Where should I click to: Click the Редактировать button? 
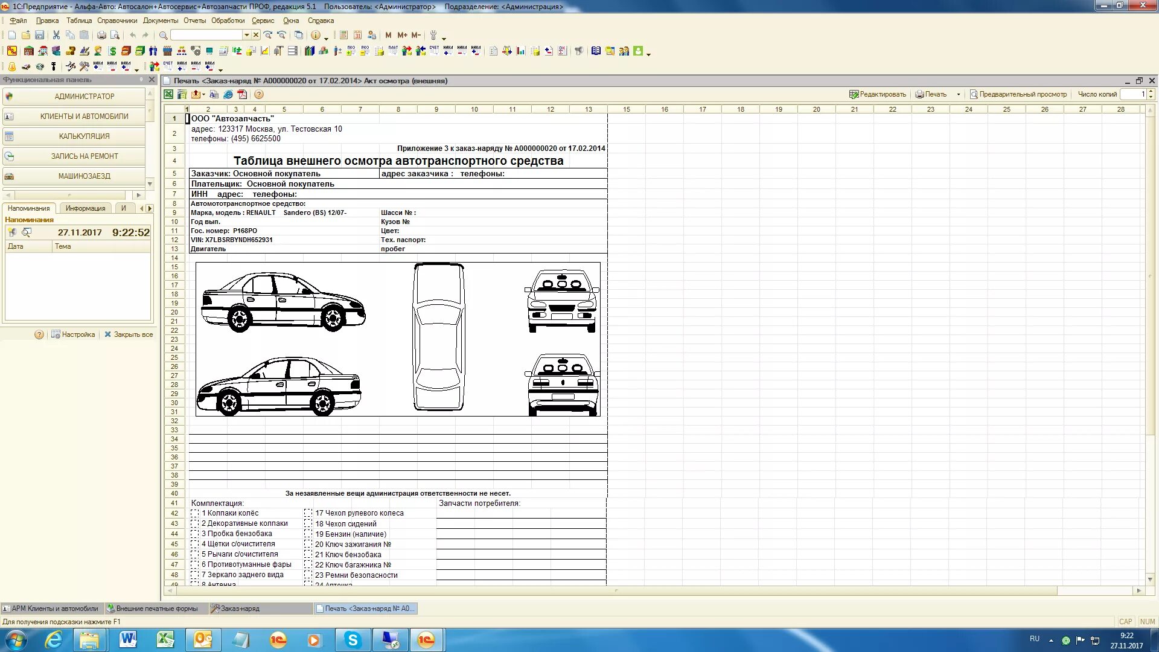(x=877, y=94)
